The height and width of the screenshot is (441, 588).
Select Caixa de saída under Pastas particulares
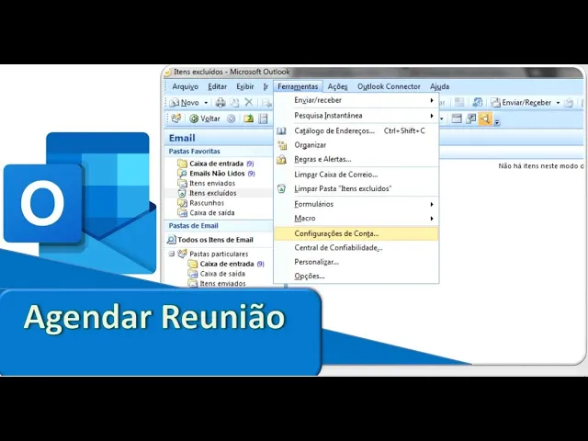[217, 274]
